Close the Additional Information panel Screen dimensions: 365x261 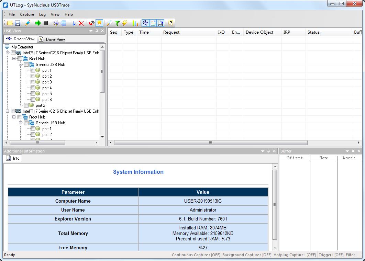click(x=274, y=151)
